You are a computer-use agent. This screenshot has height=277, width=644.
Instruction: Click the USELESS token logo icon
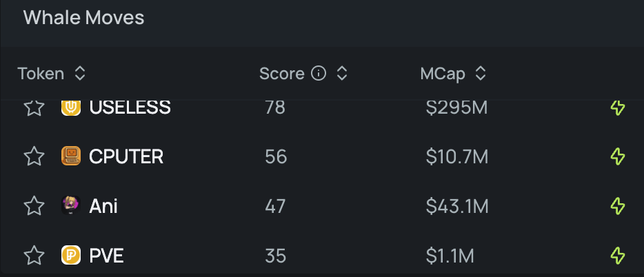click(x=71, y=107)
